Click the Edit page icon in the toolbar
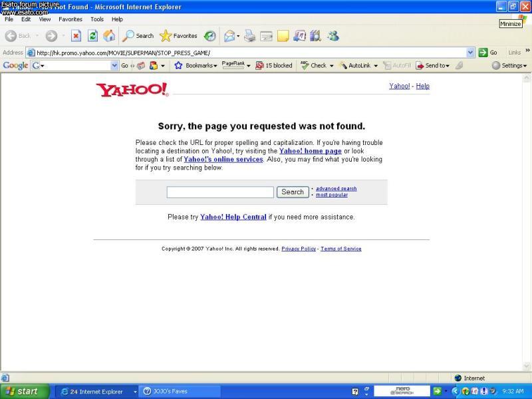This screenshot has height=399, width=532. (267, 36)
